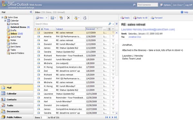Viewport: 193px width, 120px height.
Task: Click the Check Messages icon
Action: (76, 18)
